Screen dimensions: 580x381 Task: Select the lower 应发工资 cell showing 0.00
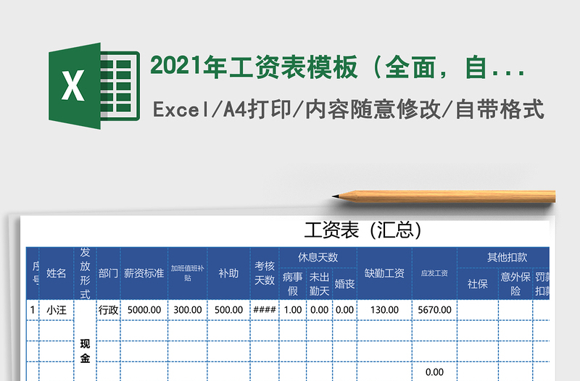tap(434, 372)
